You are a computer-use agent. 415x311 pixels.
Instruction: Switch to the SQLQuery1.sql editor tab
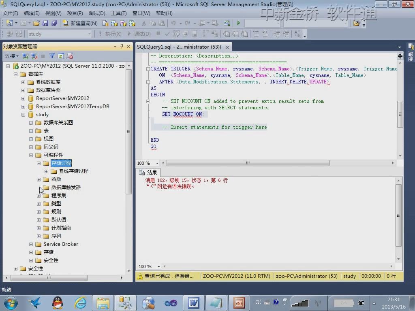(x=179, y=47)
